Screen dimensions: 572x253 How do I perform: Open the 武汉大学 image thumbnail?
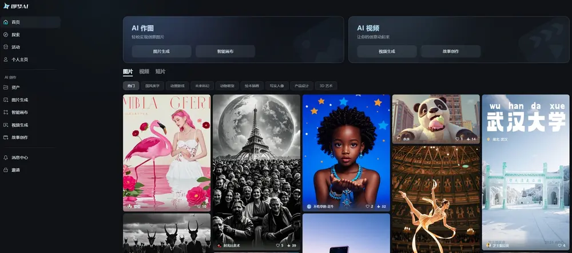[x=525, y=172]
